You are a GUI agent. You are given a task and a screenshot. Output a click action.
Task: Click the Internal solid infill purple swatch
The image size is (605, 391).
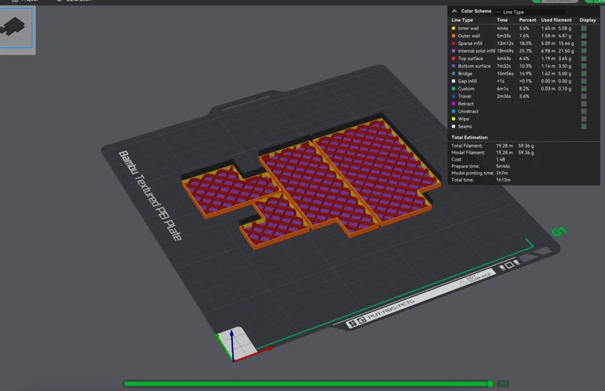click(x=454, y=51)
